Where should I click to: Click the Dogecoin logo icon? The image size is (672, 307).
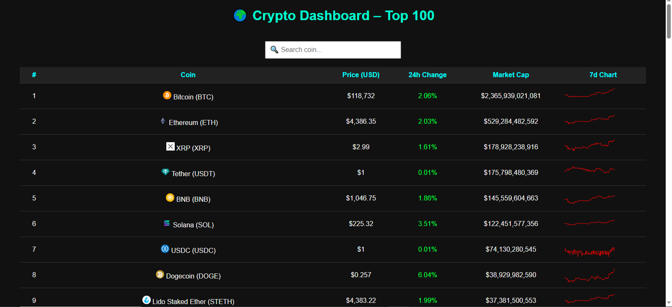tap(160, 275)
